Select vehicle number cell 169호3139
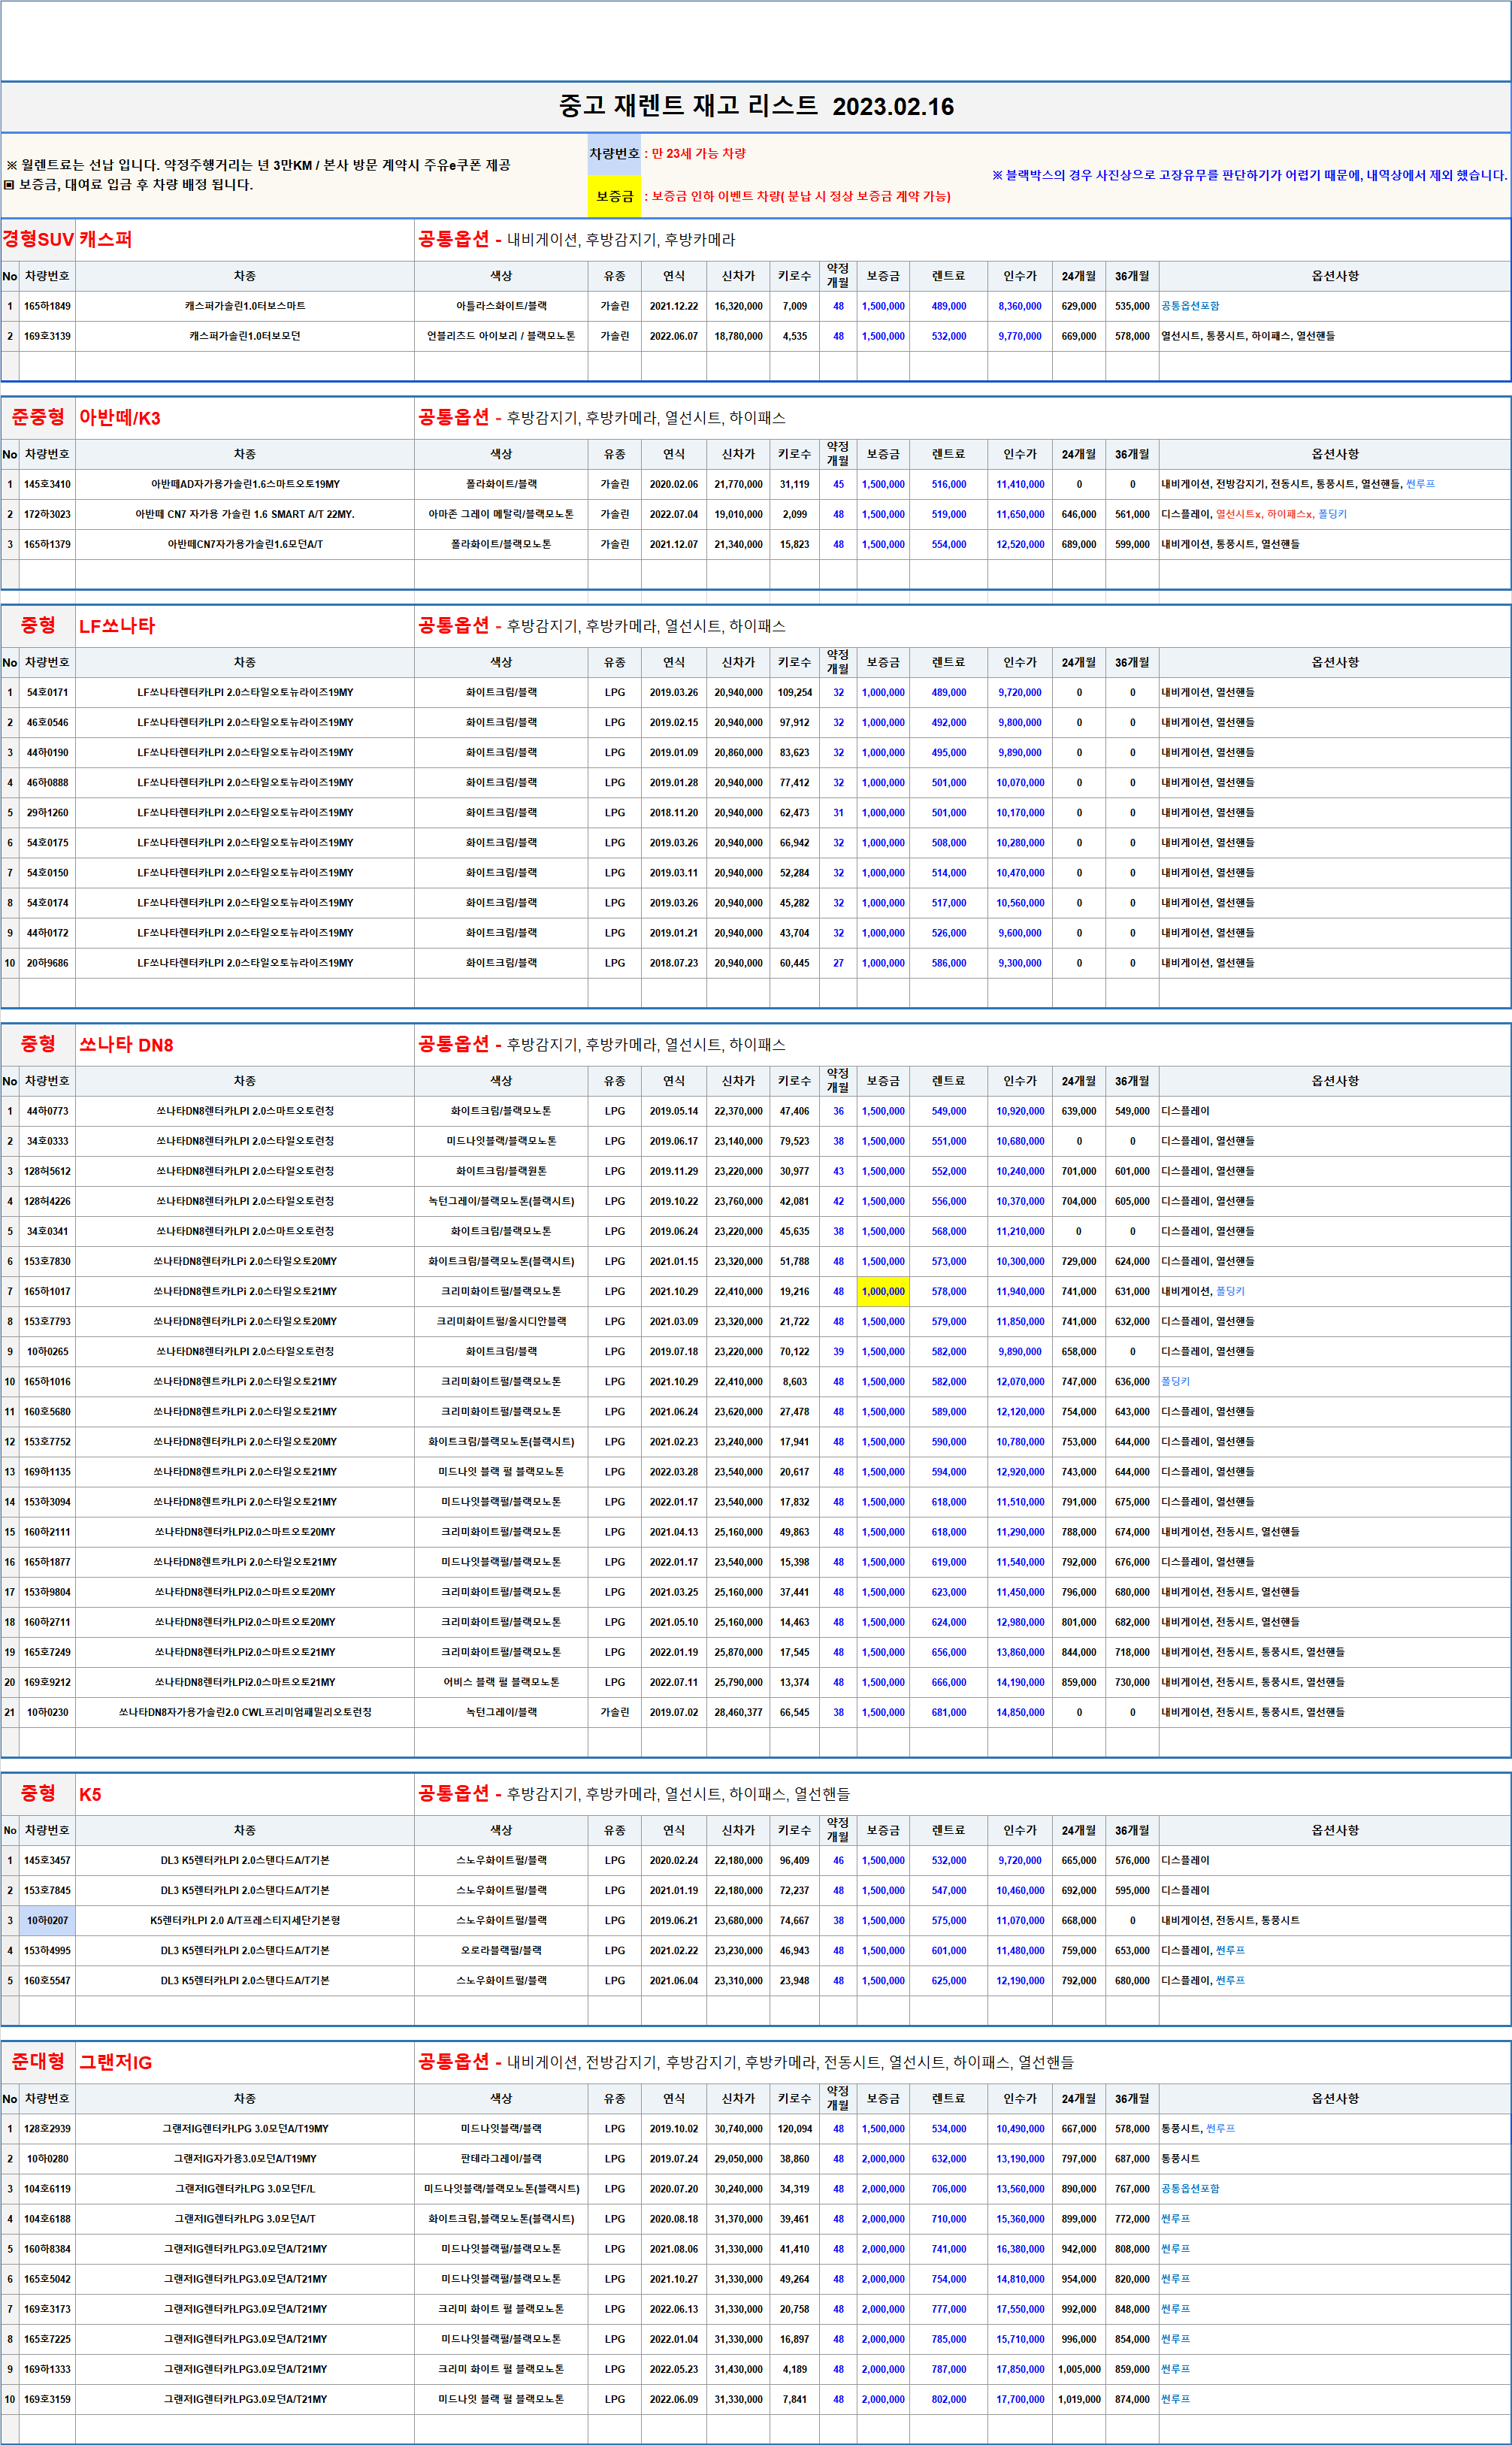The image size is (1512, 2445). [x=47, y=336]
